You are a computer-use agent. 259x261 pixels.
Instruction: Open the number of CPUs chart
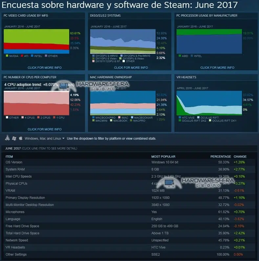(x=36, y=103)
